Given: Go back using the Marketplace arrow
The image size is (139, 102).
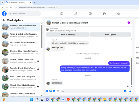Looking at the screenshot, I should [x=4, y=20].
